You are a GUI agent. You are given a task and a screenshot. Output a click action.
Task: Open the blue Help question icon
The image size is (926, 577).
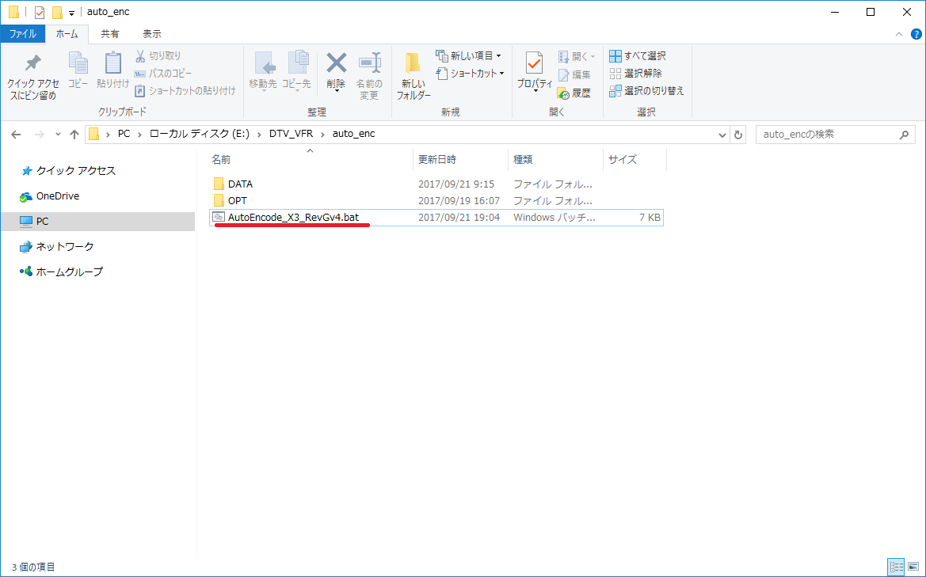(x=916, y=34)
